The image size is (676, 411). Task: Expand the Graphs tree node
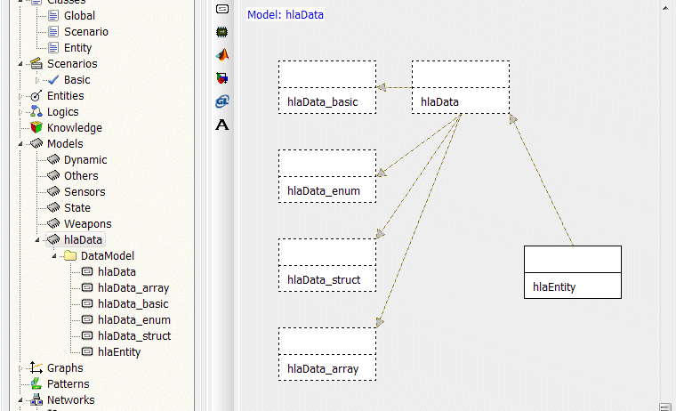coord(21,368)
